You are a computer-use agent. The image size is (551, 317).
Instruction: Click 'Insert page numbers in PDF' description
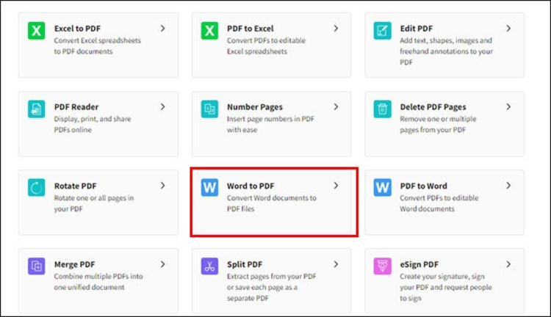click(x=270, y=124)
